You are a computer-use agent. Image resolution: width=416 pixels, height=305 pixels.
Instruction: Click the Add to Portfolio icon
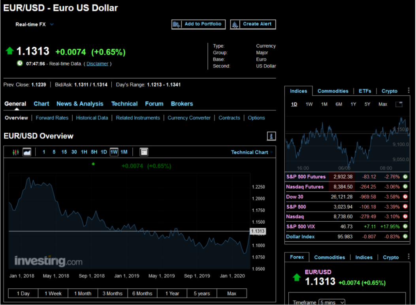pos(176,24)
